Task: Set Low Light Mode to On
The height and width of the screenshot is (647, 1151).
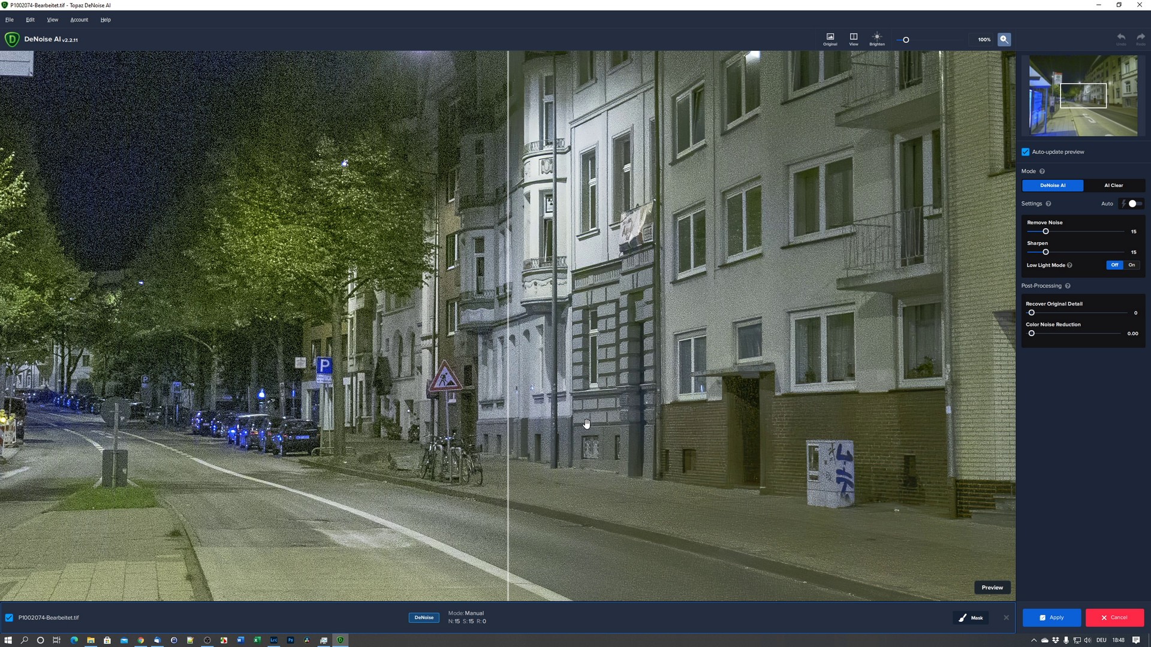Action: coord(1132,265)
